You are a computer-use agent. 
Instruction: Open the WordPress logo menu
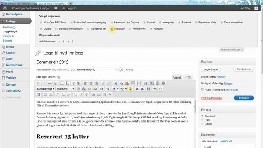click(5, 8)
